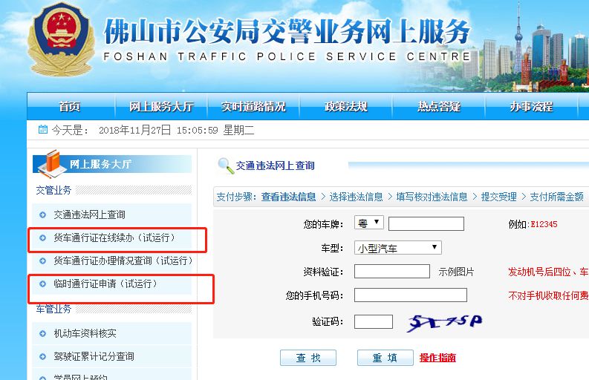Click the captcha image to refresh

click(x=445, y=323)
